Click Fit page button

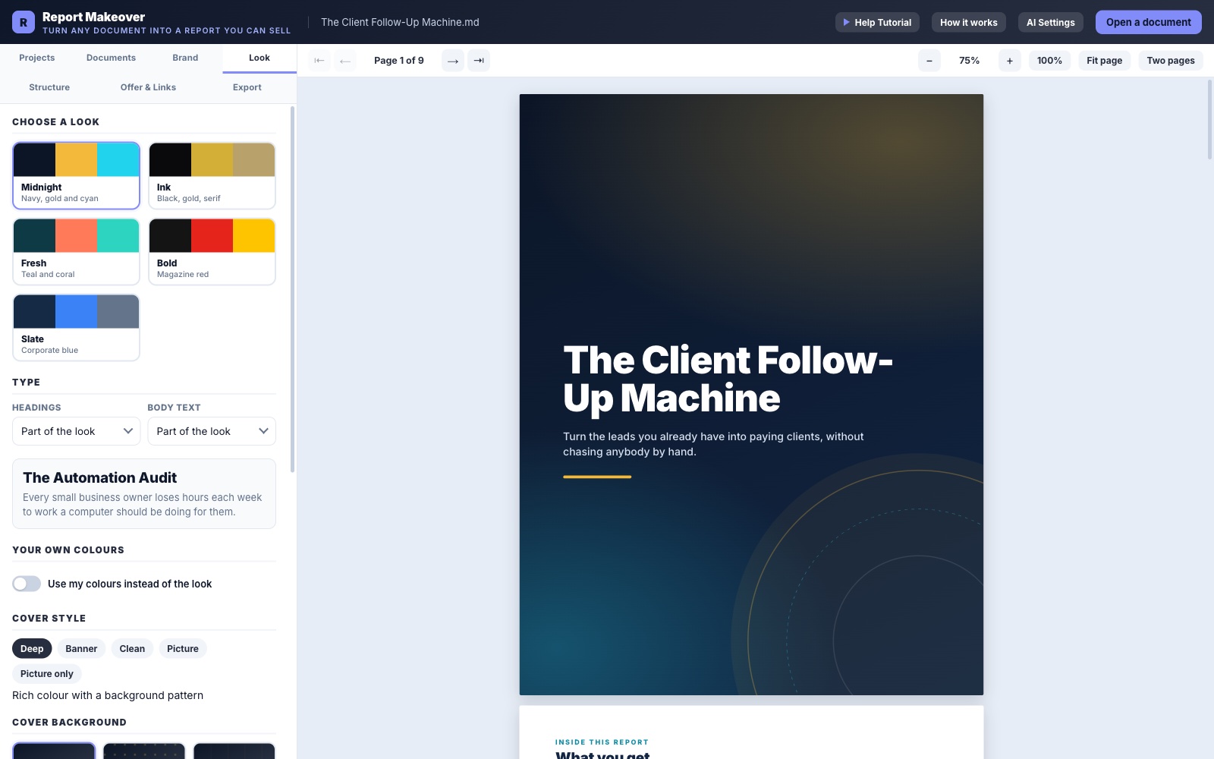(1105, 61)
